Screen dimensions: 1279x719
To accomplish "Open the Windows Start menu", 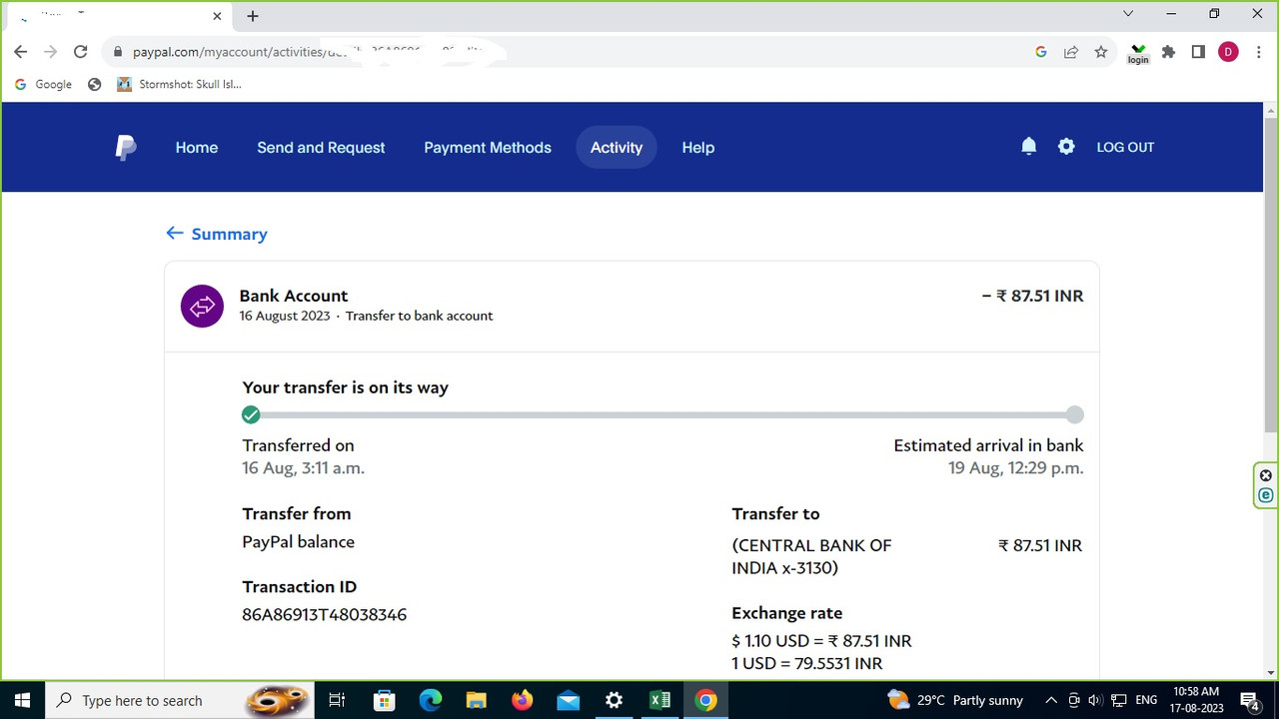I will pos(22,700).
